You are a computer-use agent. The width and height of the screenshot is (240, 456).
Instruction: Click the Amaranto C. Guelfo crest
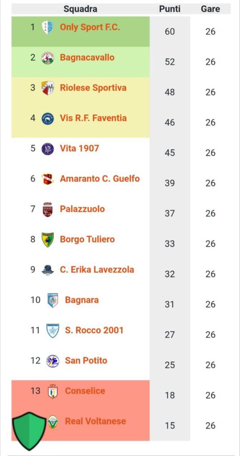47,179
